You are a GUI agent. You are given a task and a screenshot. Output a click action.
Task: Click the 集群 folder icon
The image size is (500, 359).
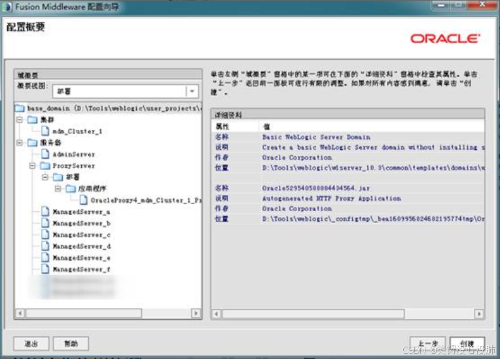(x=33, y=120)
